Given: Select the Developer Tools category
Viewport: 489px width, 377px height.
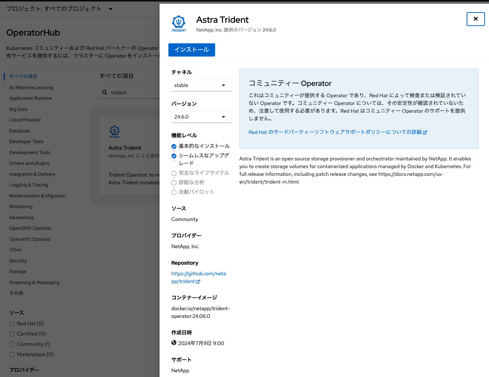Looking at the screenshot, I should 26,142.
